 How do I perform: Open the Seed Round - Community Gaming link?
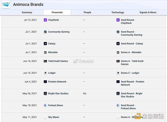132,33
